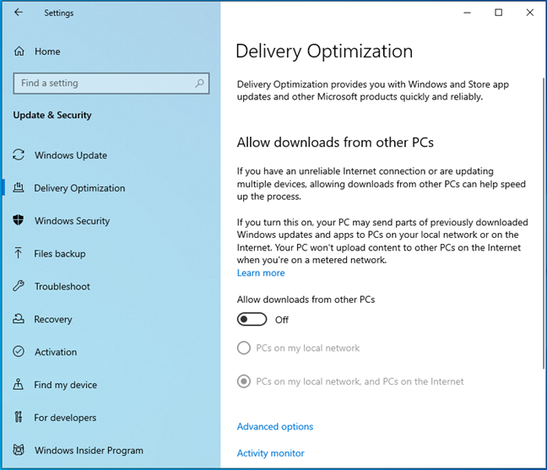Click the Windows Insider Program cat icon
Image resolution: width=547 pixels, height=470 pixels.
coord(19,450)
